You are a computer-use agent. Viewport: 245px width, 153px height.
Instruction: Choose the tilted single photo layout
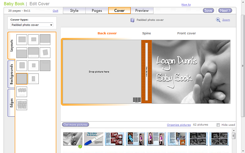point(45,53)
